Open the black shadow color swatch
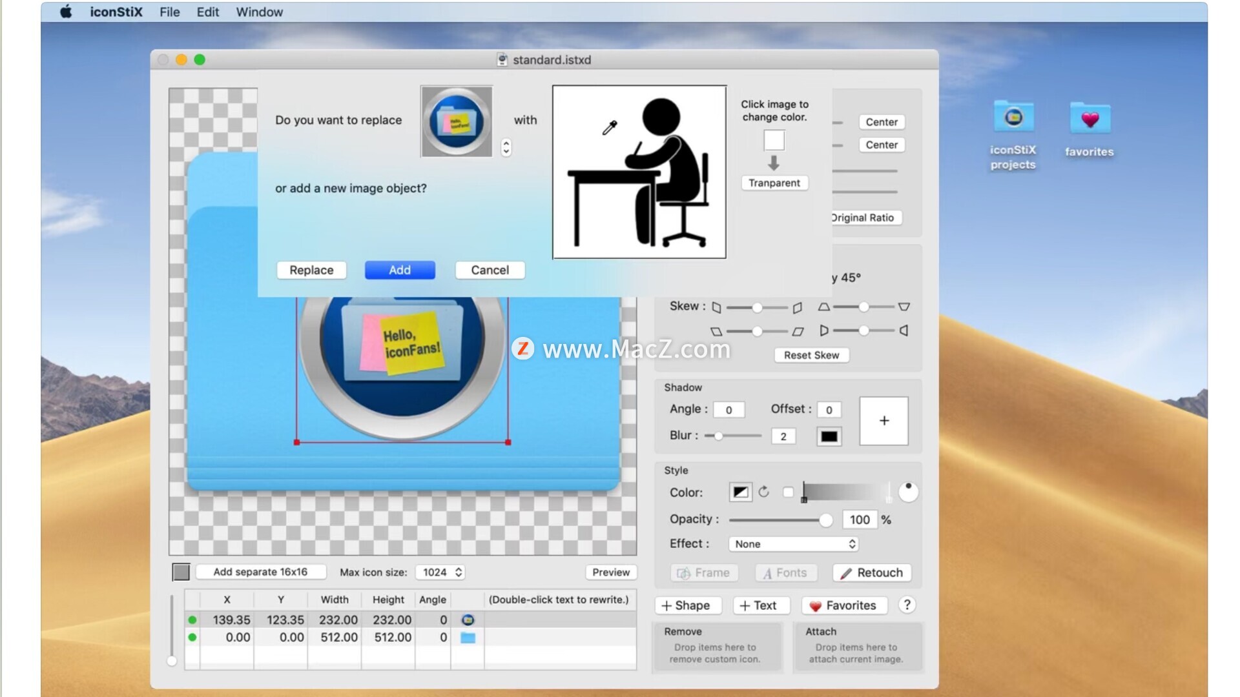The image size is (1240, 697). coord(829,437)
